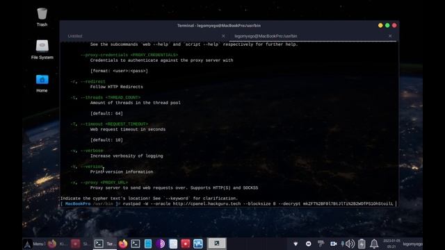Launch Firefox from the panel launcher
445x250 pixels.
tap(123, 244)
